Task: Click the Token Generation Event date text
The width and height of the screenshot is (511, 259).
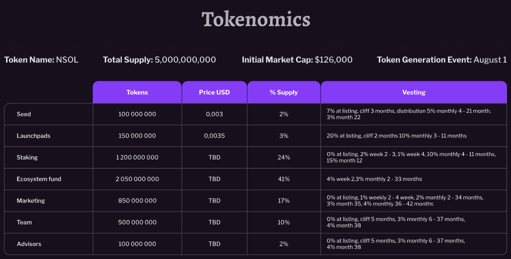Action: click(441, 60)
